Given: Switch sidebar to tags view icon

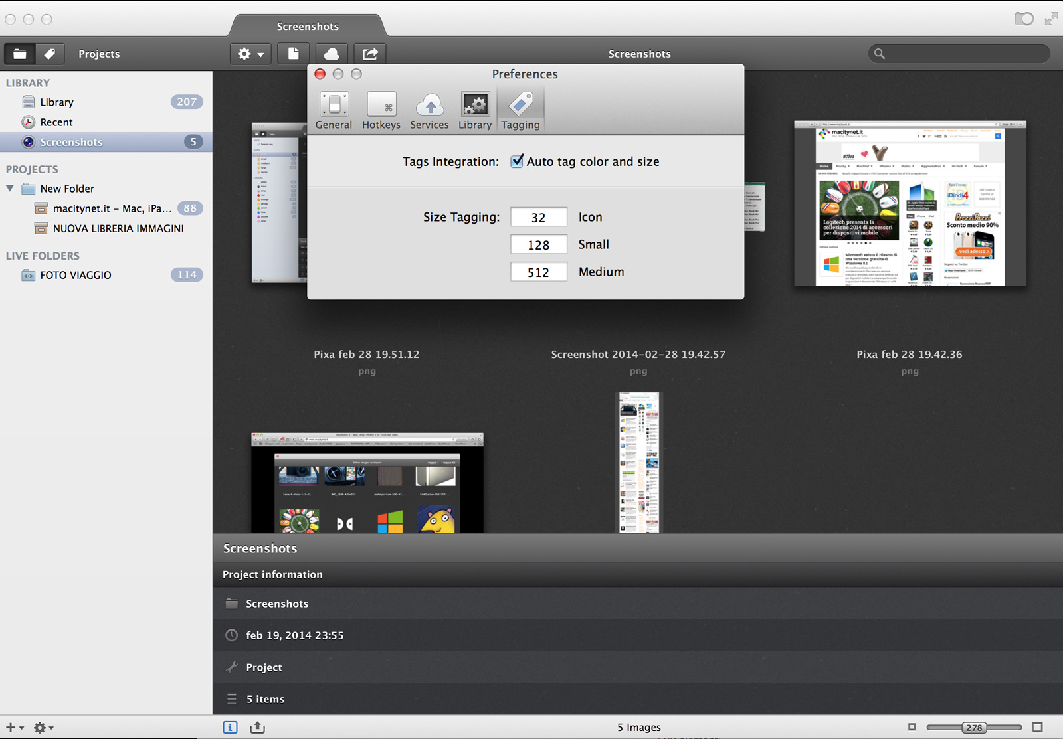Looking at the screenshot, I should click(50, 54).
